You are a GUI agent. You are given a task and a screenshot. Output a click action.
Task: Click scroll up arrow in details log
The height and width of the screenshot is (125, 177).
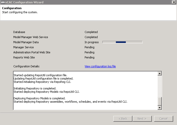159,73
